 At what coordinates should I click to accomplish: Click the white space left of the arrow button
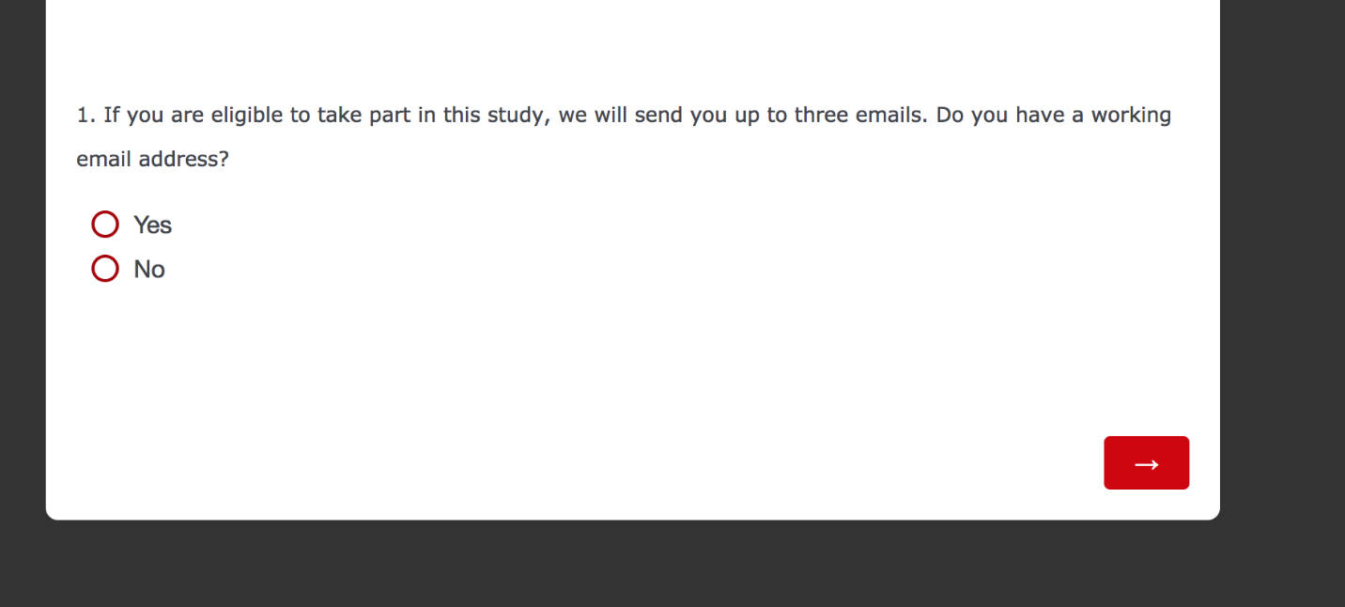coord(845,462)
